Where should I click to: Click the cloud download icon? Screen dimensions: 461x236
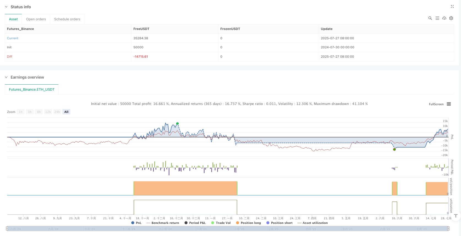(444, 18)
